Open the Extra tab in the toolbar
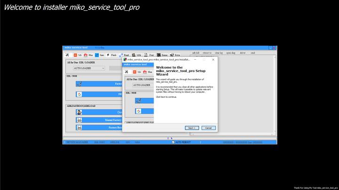The height and width of the screenshot is (190, 339). (175, 55)
